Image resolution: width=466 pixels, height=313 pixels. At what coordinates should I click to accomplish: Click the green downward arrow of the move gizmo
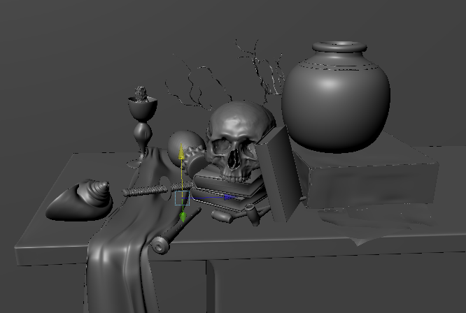point(183,217)
